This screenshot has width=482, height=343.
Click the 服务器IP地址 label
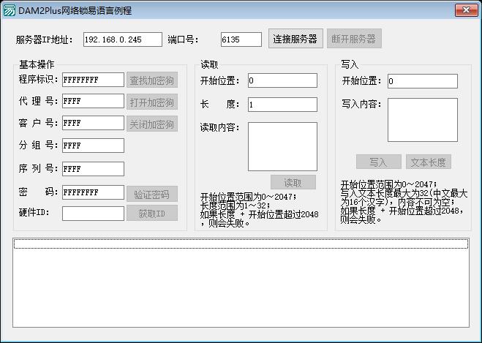pos(45,40)
